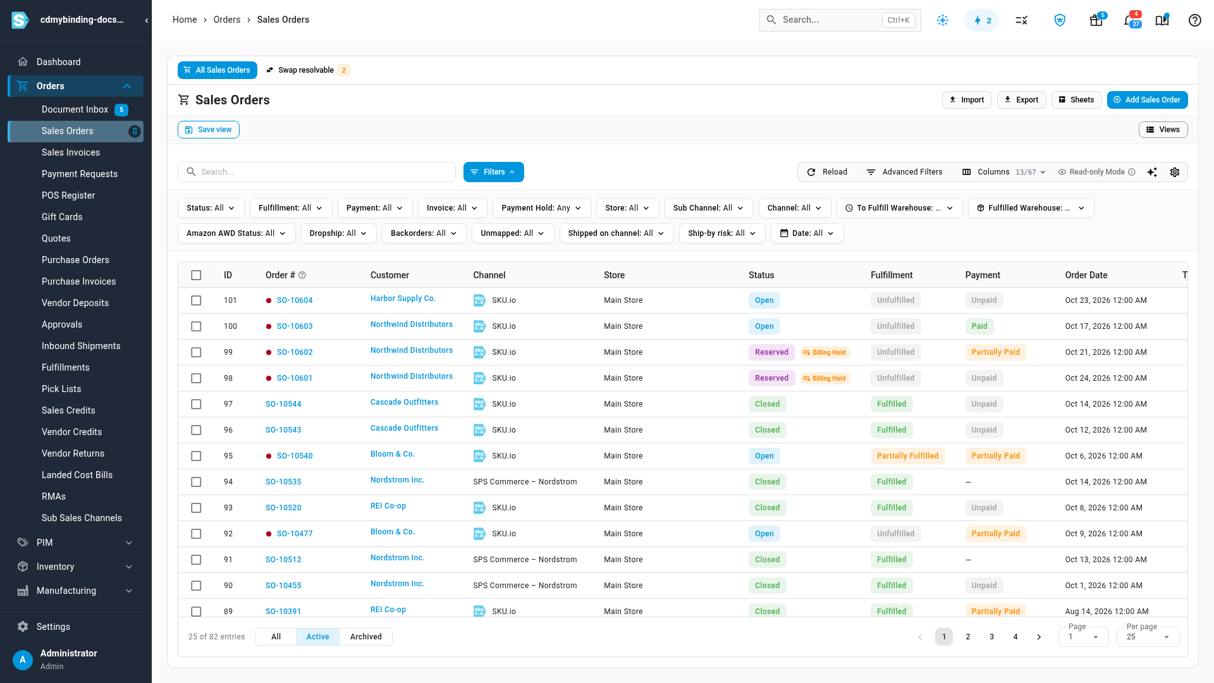This screenshot has height=683, width=1214.
Task: Click the shield icon in the top bar
Action: tap(1060, 20)
